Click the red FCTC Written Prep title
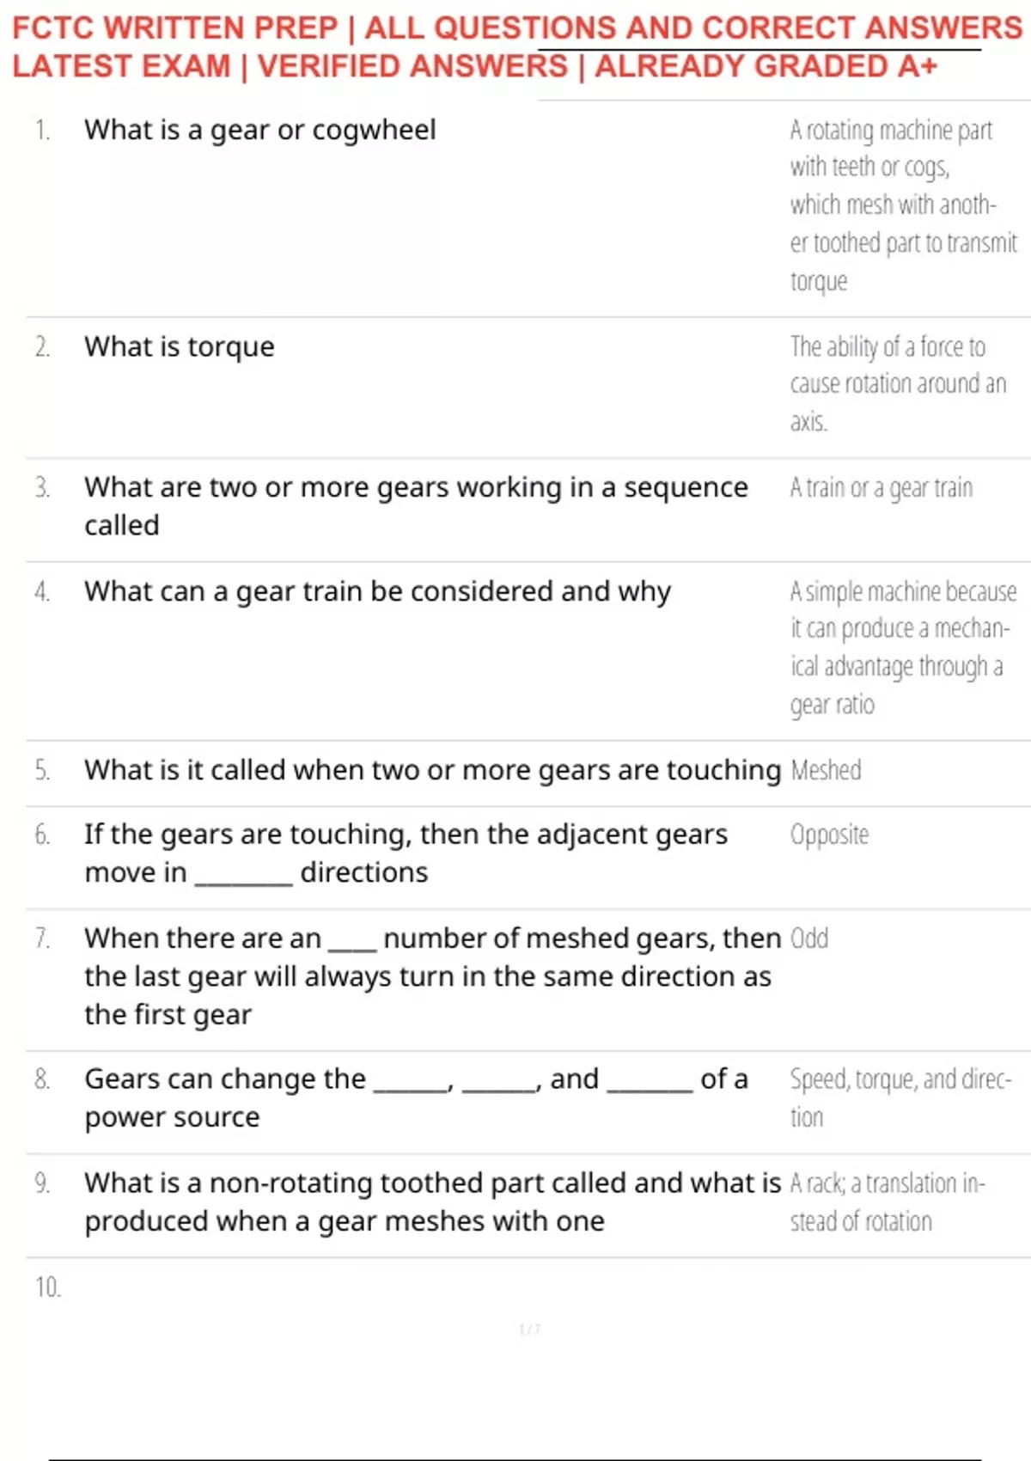Screen dimensions: 1031x1461 click(515, 46)
